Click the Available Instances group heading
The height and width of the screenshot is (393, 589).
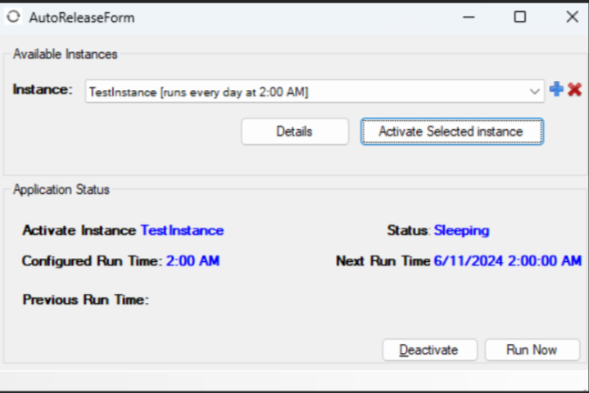point(66,54)
